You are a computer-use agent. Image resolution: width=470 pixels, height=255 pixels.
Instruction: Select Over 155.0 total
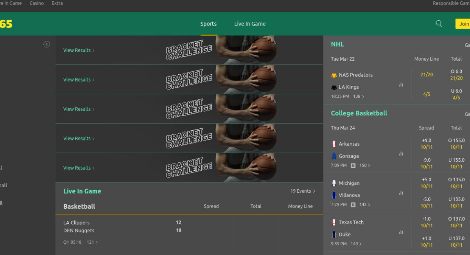(456, 144)
